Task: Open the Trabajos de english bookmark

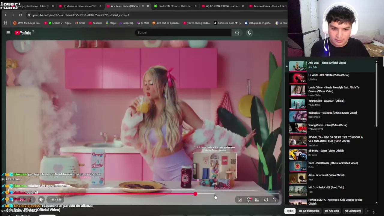Action: 258,23
